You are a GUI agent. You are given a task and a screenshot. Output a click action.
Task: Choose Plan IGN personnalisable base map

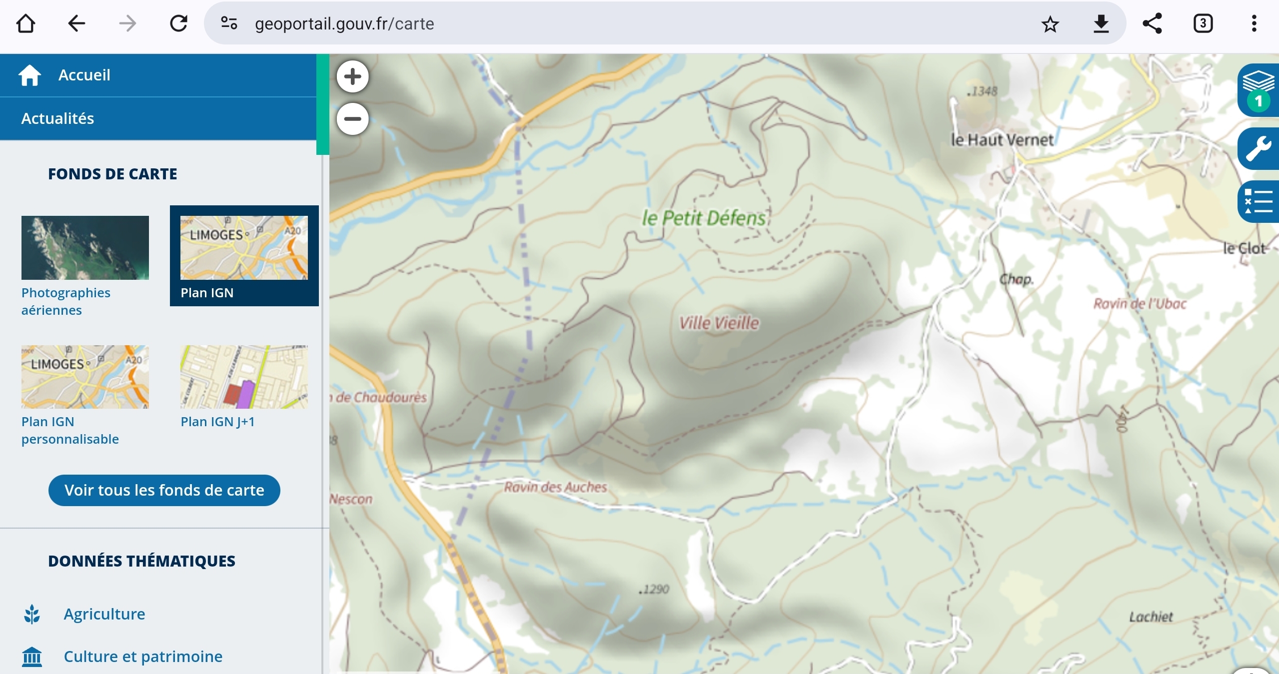85,395
